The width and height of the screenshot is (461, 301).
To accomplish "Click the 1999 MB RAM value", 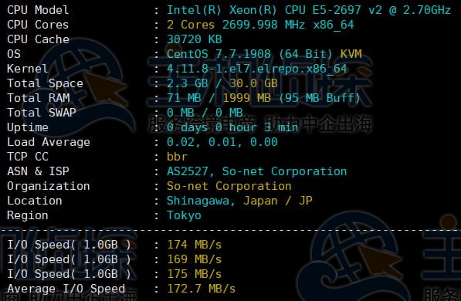I will [246, 98].
